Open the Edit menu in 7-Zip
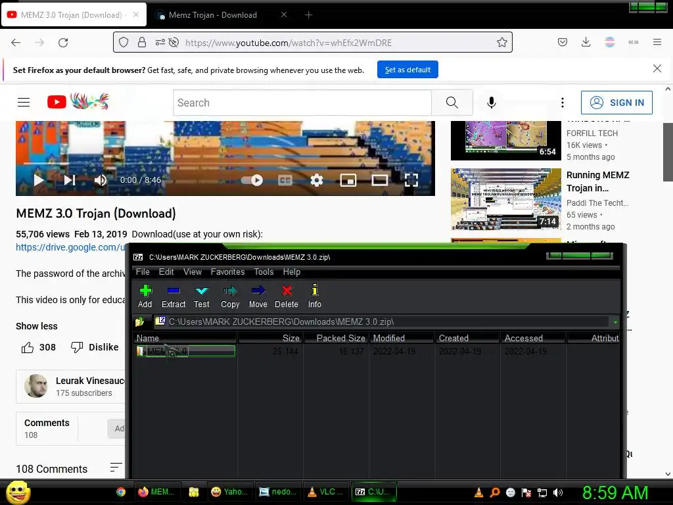673x505 pixels. click(x=166, y=272)
